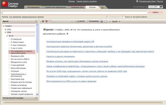Select 'С Новым годом!' tree item
Screen dimensions: 166x105
point(17,42)
